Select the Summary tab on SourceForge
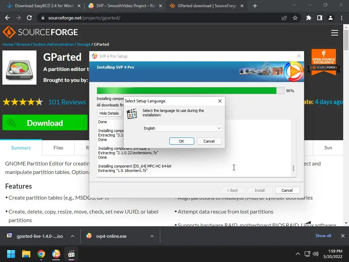This screenshot has height=262, width=349. [21, 148]
